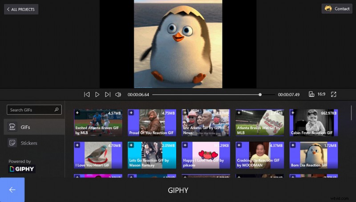Click the playback progress slider handle
This screenshot has width=356, height=202.
[x=260, y=94]
